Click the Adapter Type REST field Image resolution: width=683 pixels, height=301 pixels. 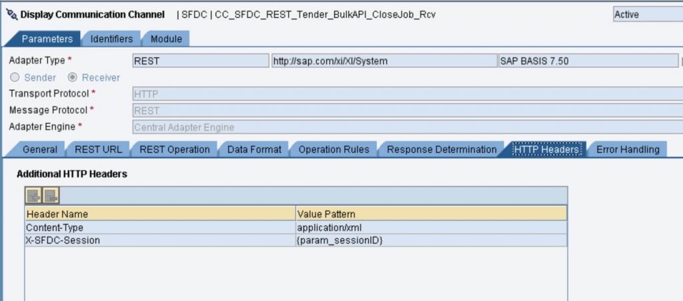pyautogui.click(x=201, y=61)
